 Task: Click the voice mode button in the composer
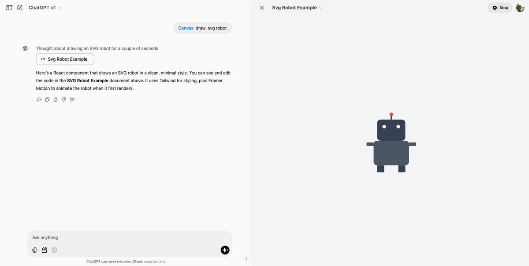(225, 250)
